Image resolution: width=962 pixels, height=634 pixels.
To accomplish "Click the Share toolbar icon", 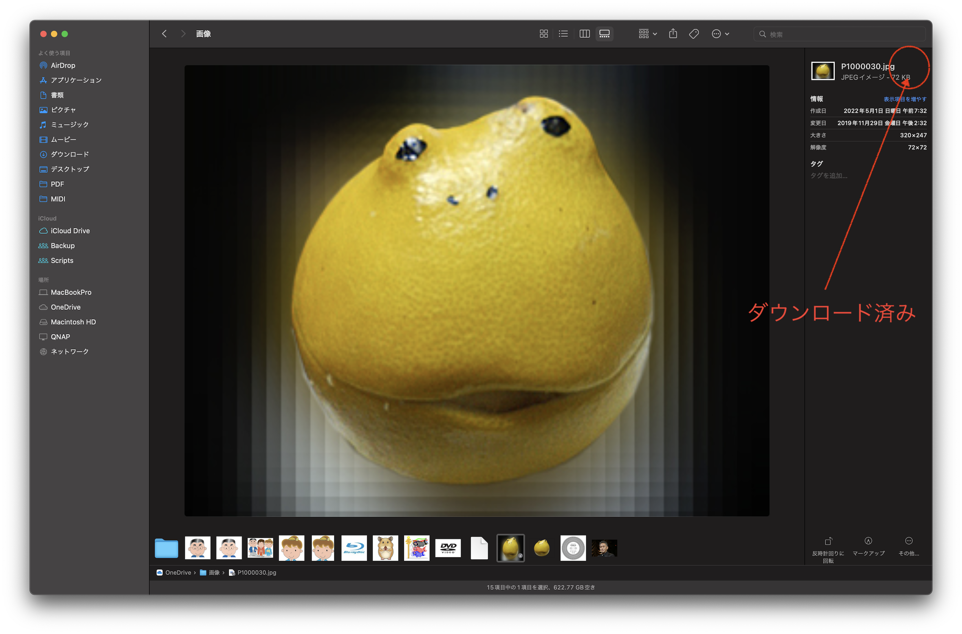I will coord(673,34).
